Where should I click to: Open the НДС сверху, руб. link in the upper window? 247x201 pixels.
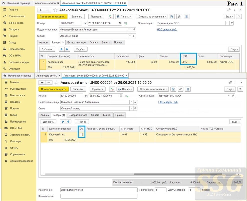[167, 29]
